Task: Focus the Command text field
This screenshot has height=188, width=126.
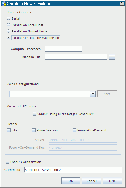Action: [73, 170]
